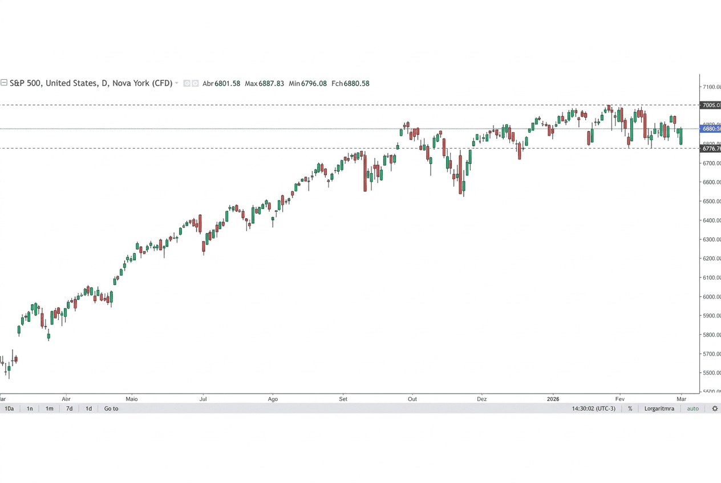Click the 7005 price level label
This screenshot has width=721, height=483.
click(x=711, y=105)
